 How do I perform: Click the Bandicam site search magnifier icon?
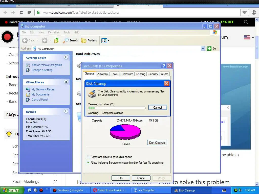(246, 22)
